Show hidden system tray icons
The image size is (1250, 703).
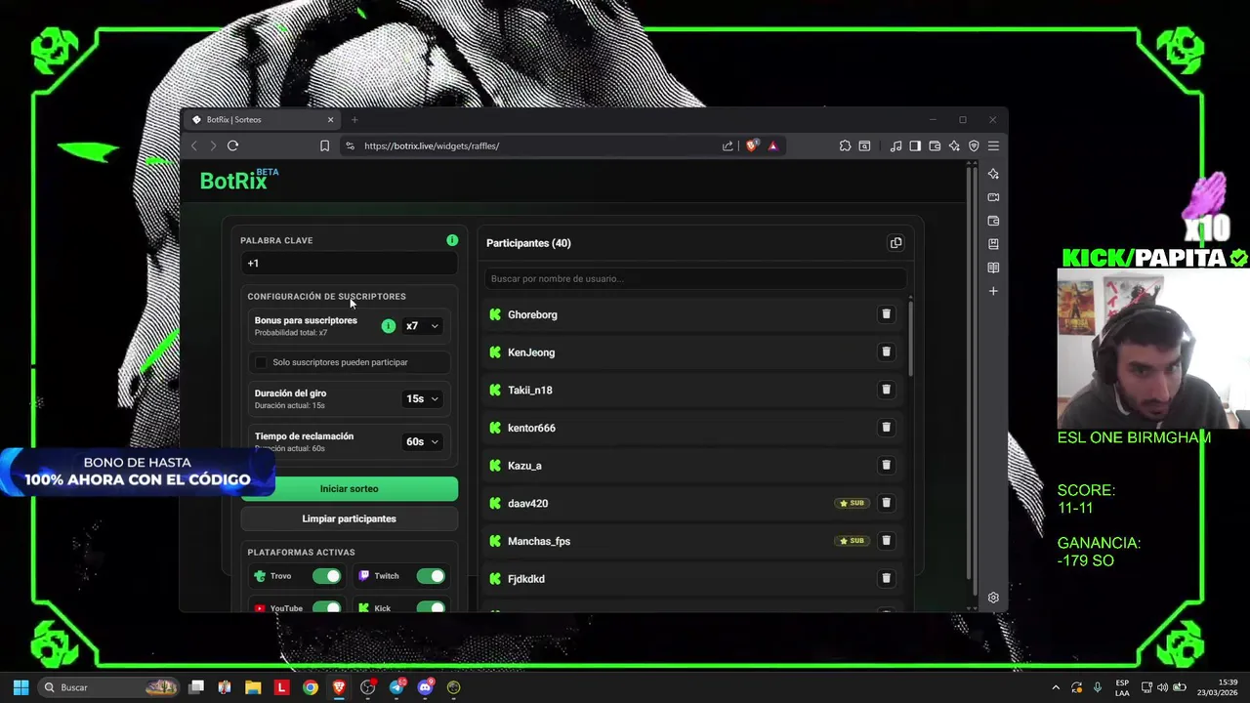click(x=1056, y=687)
